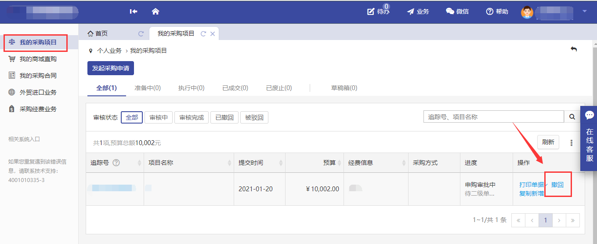Select the 被驳回 status filter

[x=254, y=118]
